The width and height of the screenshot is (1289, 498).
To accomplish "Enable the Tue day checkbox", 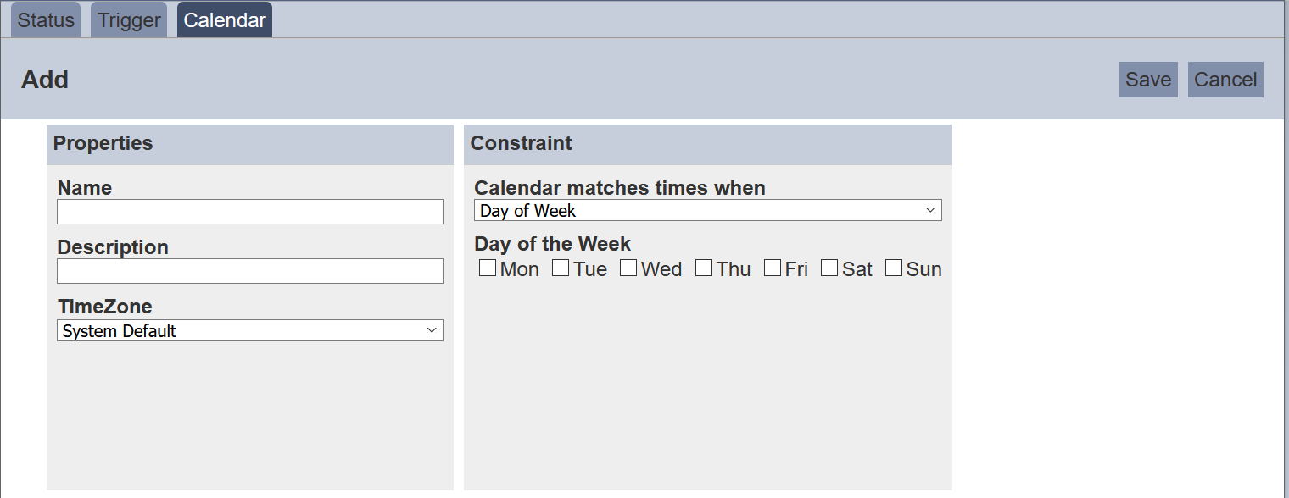I will point(561,268).
